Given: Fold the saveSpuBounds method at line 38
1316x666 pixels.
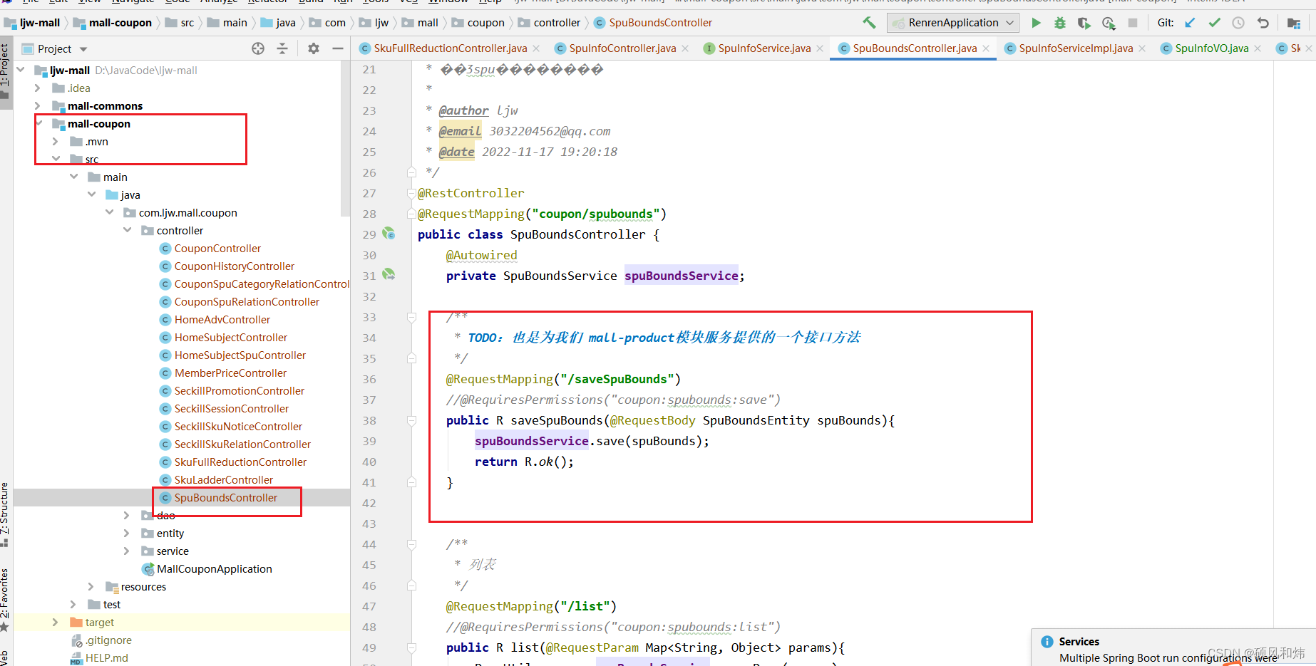Looking at the screenshot, I should click(x=411, y=420).
